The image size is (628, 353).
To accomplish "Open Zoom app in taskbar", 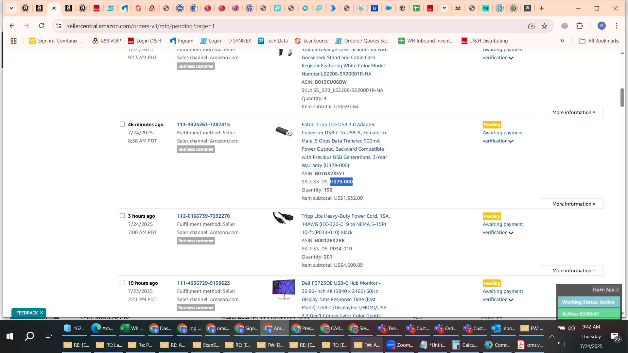I will tap(400, 345).
